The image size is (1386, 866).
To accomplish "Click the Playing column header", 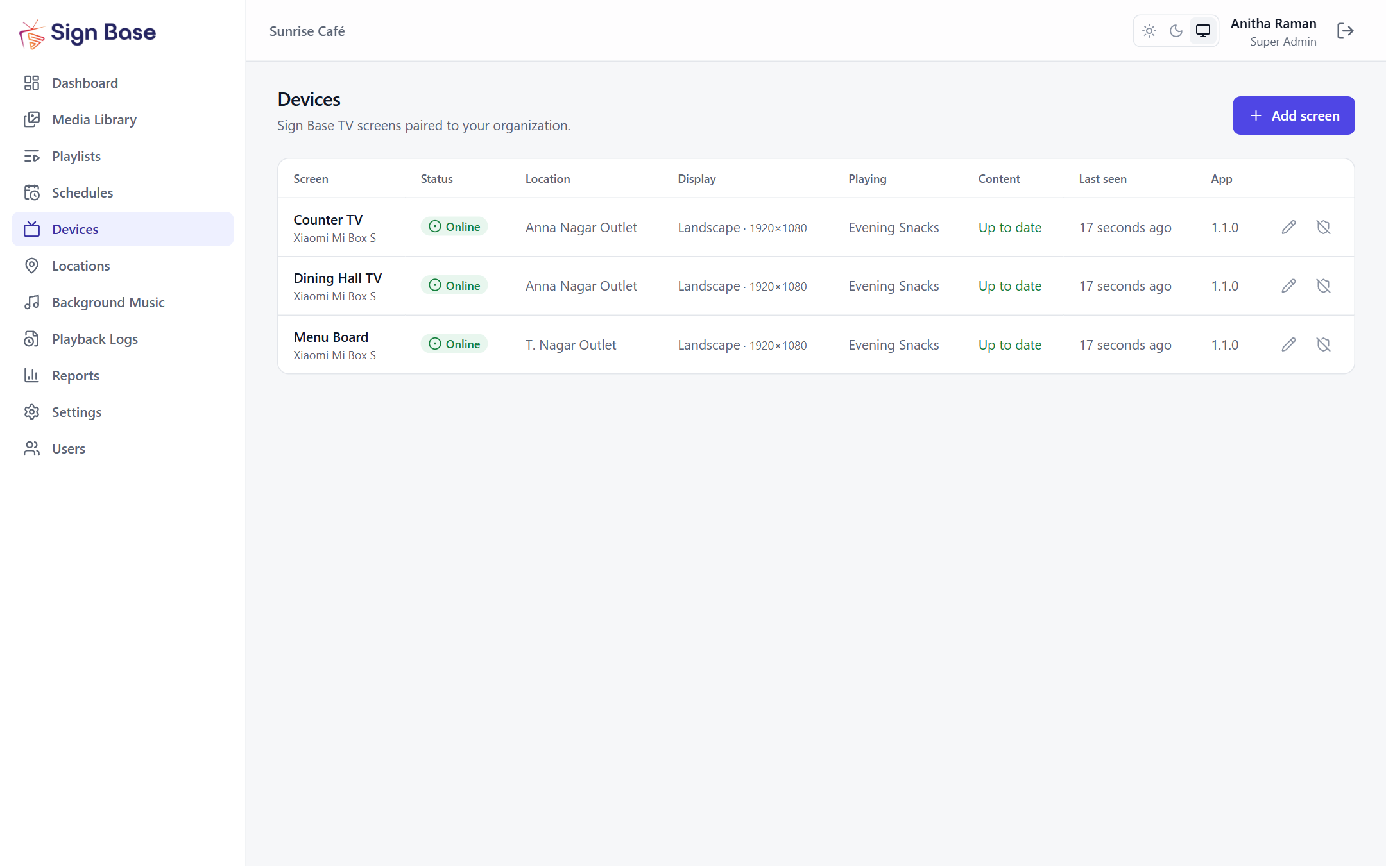I will pos(867,179).
